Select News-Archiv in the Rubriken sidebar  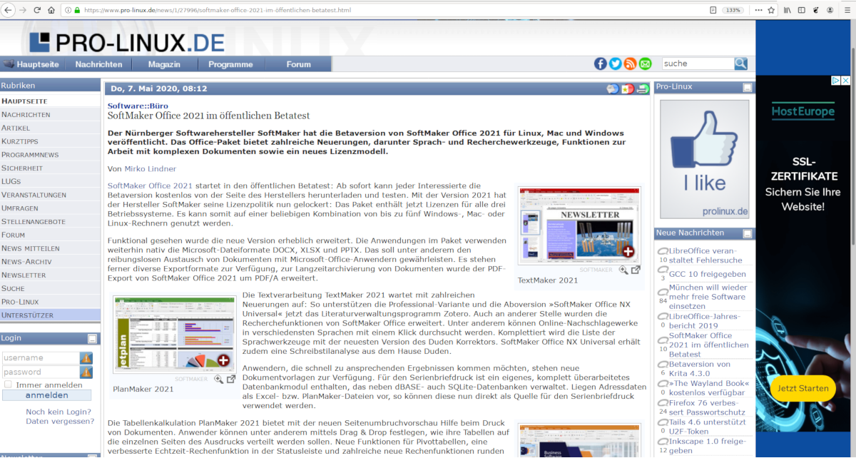coord(50,262)
